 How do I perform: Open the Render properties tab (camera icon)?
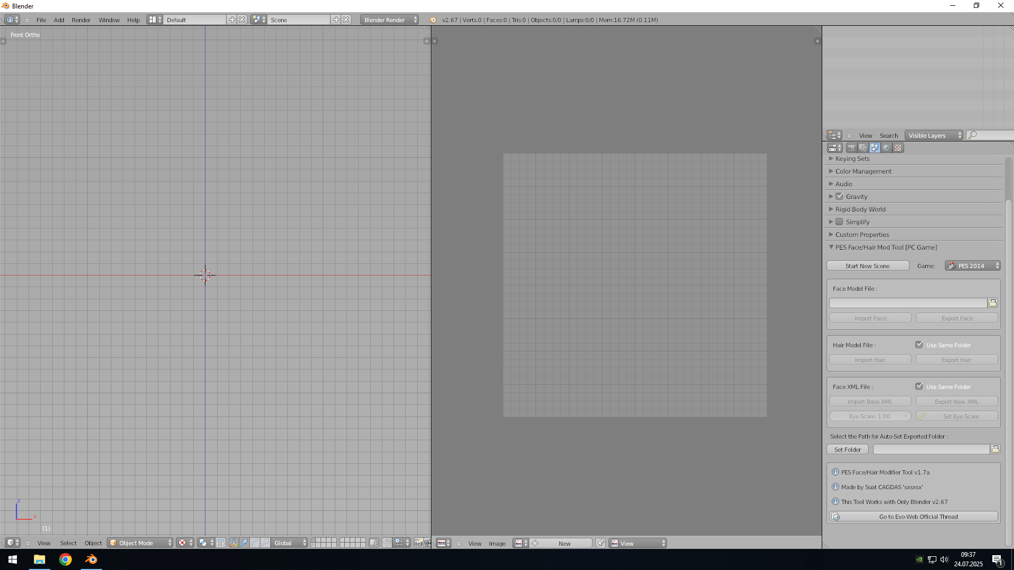click(851, 148)
